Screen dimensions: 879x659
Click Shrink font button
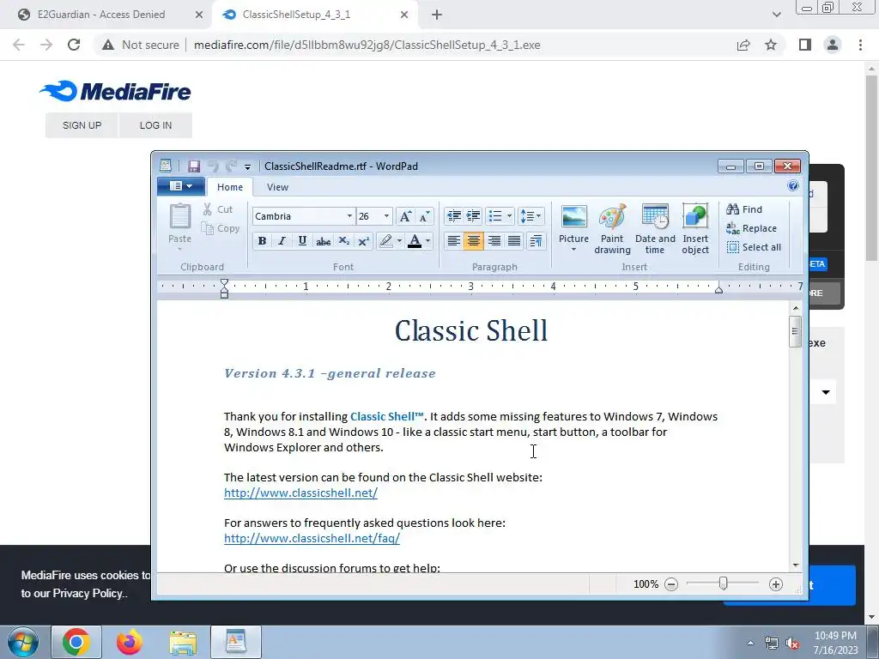point(424,216)
